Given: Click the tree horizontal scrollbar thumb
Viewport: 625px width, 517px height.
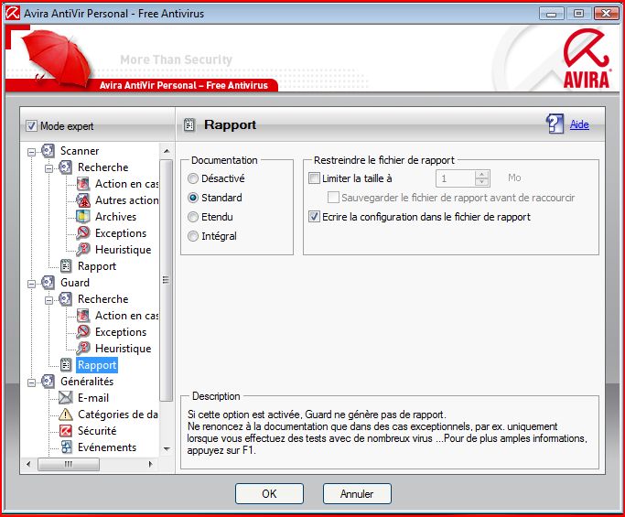Looking at the screenshot, I should click(x=69, y=464).
